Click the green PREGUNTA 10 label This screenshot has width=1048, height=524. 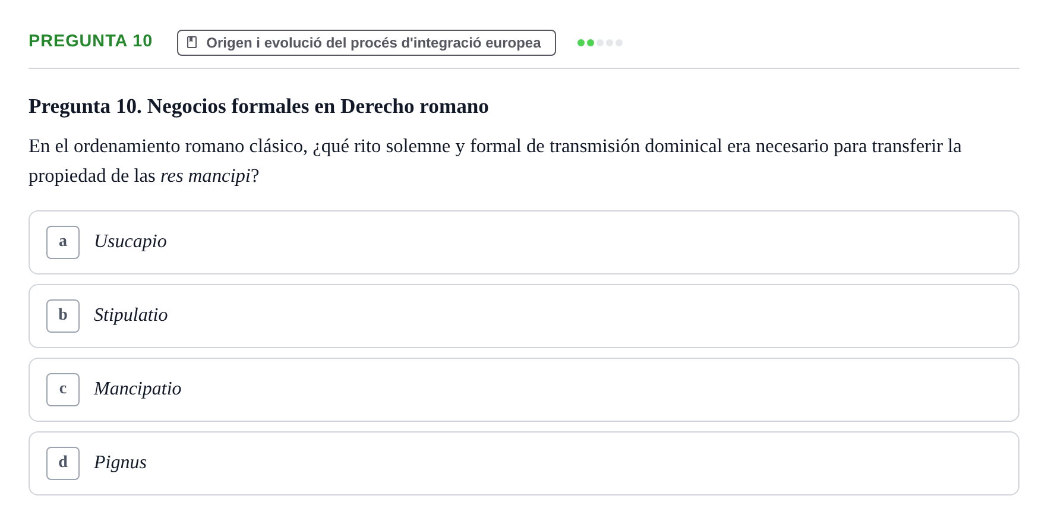tap(90, 40)
